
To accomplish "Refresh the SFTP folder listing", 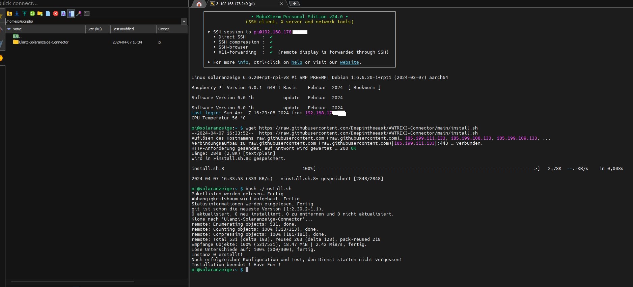I will (32, 13).
